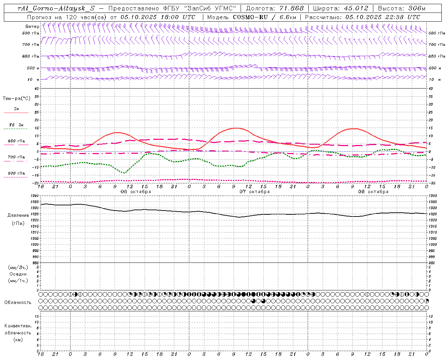447x357 pixels.
Task: Click the "Тем-ра(°C)" temperature panel label
Action: tap(16, 99)
